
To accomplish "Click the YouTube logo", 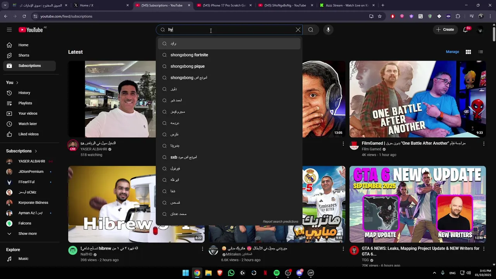I will (x=31, y=30).
